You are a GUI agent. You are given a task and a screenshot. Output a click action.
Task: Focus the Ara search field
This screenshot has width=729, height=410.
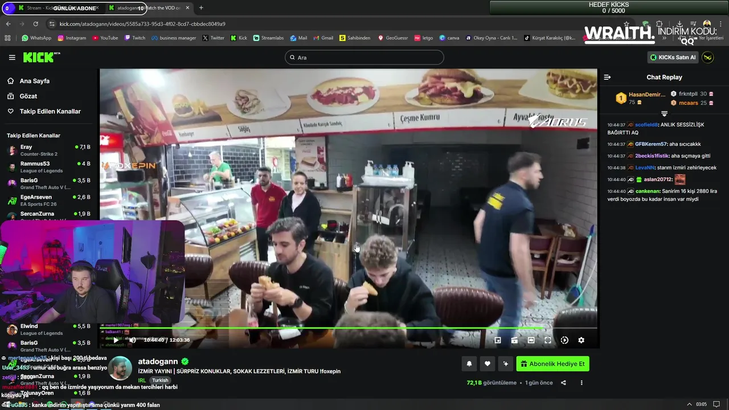coord(364,58)
